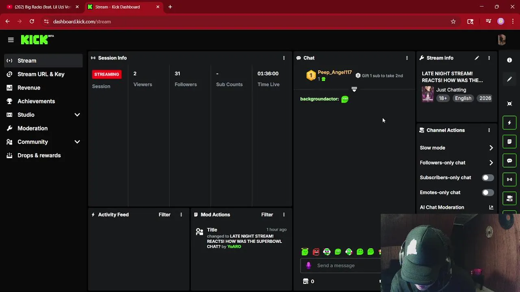This screenshot has width=520, height=292.
Task: Toggle Emotes-only chat switch
Action: (487, 193)
